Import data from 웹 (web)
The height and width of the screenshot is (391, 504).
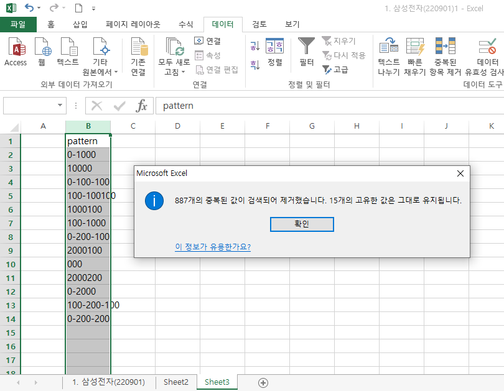(42, 52)
